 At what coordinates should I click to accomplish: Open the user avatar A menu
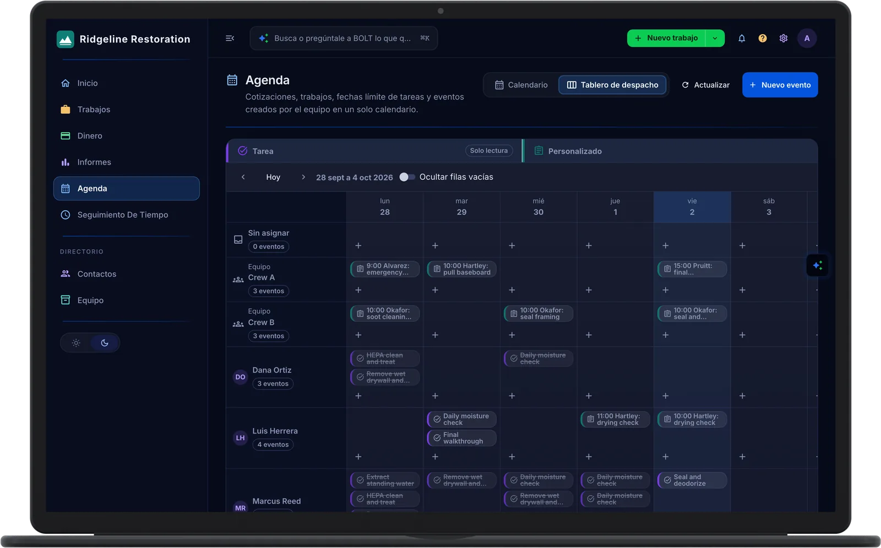(807, 38)
